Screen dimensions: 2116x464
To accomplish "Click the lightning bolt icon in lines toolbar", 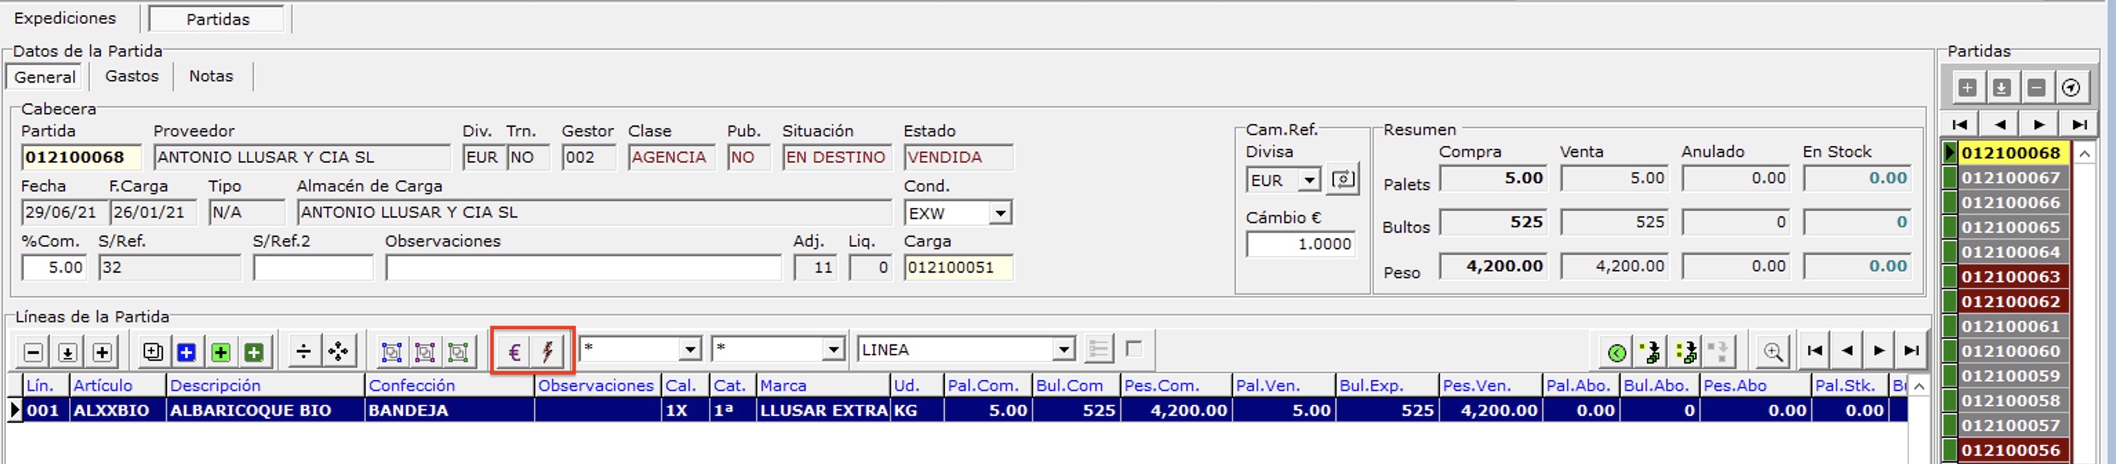I will (548, 352).
